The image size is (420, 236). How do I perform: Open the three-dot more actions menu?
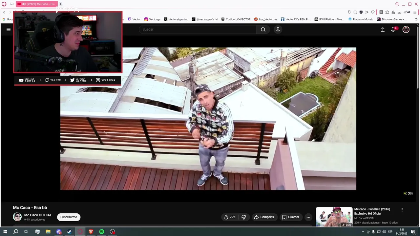[x=308, y=217]
